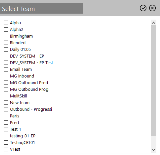
Task: Check the DEV_SYSTEM - EP box
Action: pyautogui.click(x=6, y=56)
